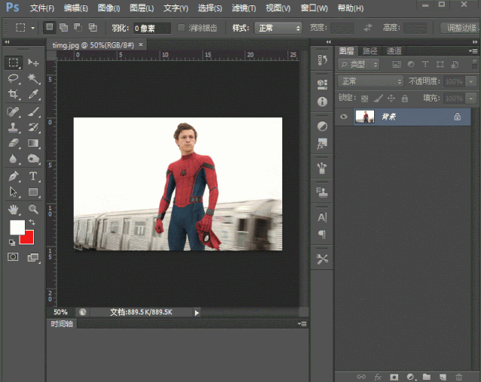Open the 图像(I) menu
Image resolution: width=481 pixels, height=382 pixels.
pyautogui.click(x=109, y=8)
